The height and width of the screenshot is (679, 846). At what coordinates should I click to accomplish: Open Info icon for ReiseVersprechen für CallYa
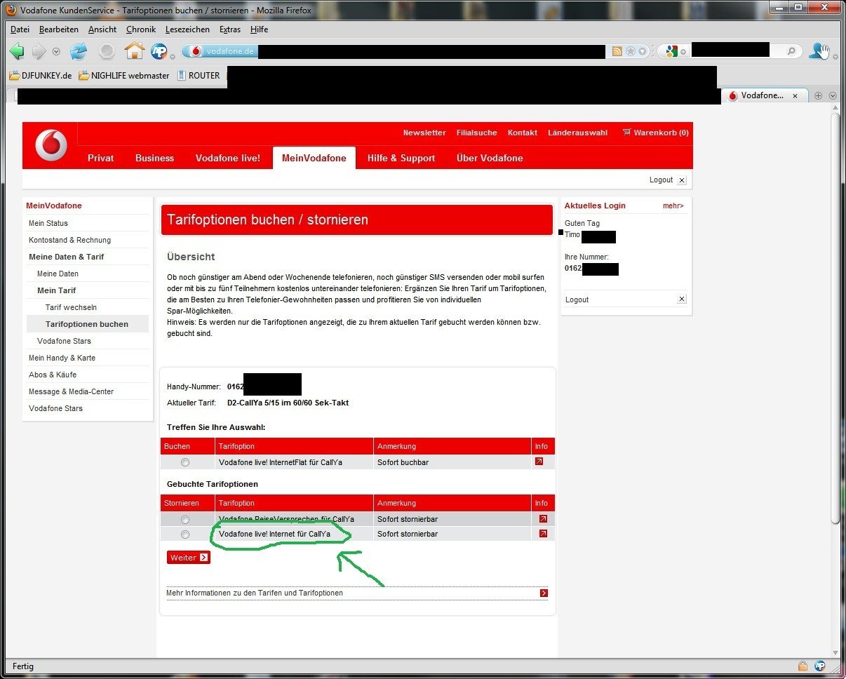tap(543, 519)
